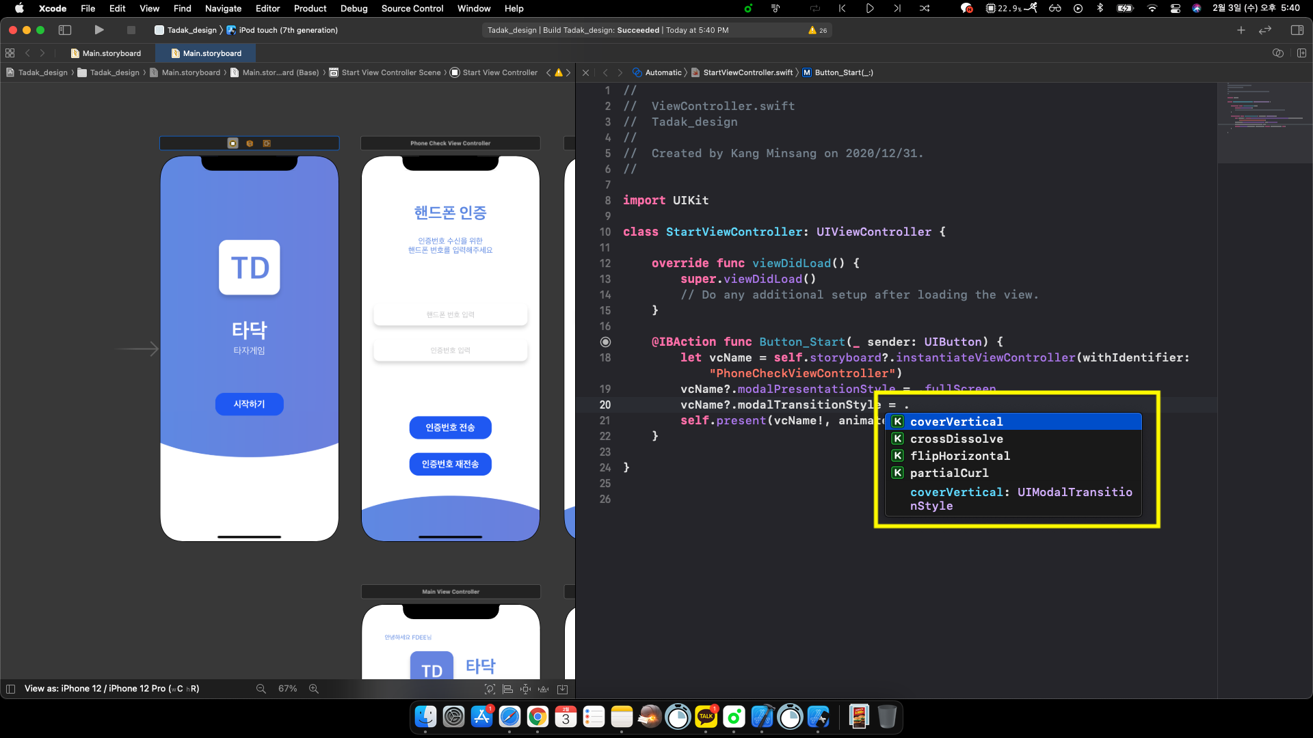This screenshot has height=738, width=1313.
Task: Open Safari from the Dock
Action: 509,717
